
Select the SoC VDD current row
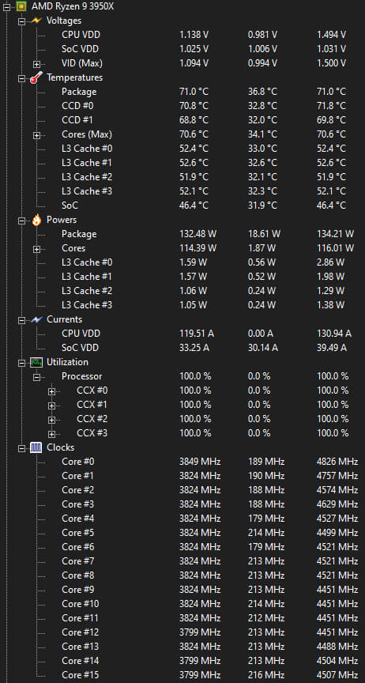(203, 348)
